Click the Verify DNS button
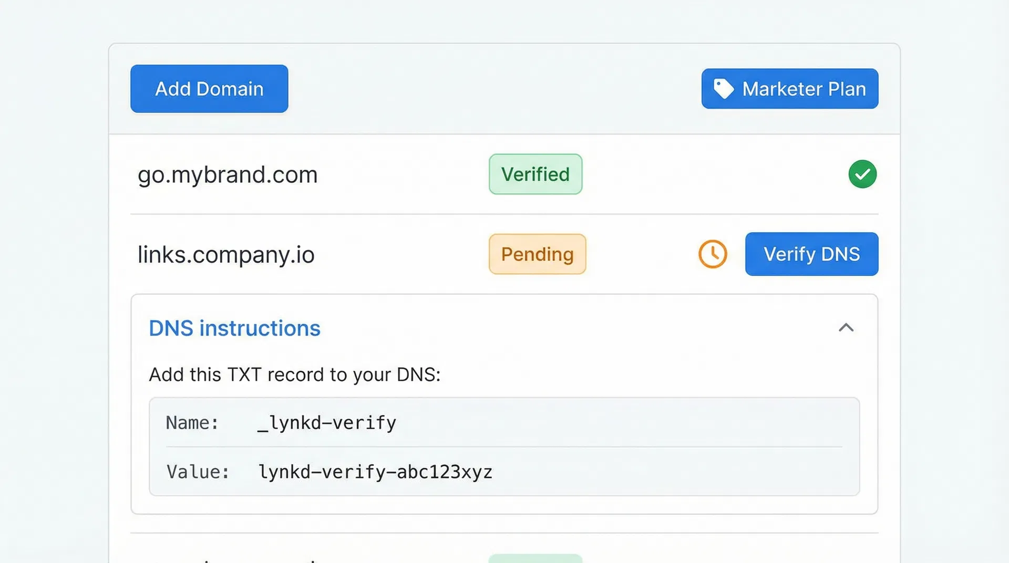1009x563 pixels. tap(811, 254)
